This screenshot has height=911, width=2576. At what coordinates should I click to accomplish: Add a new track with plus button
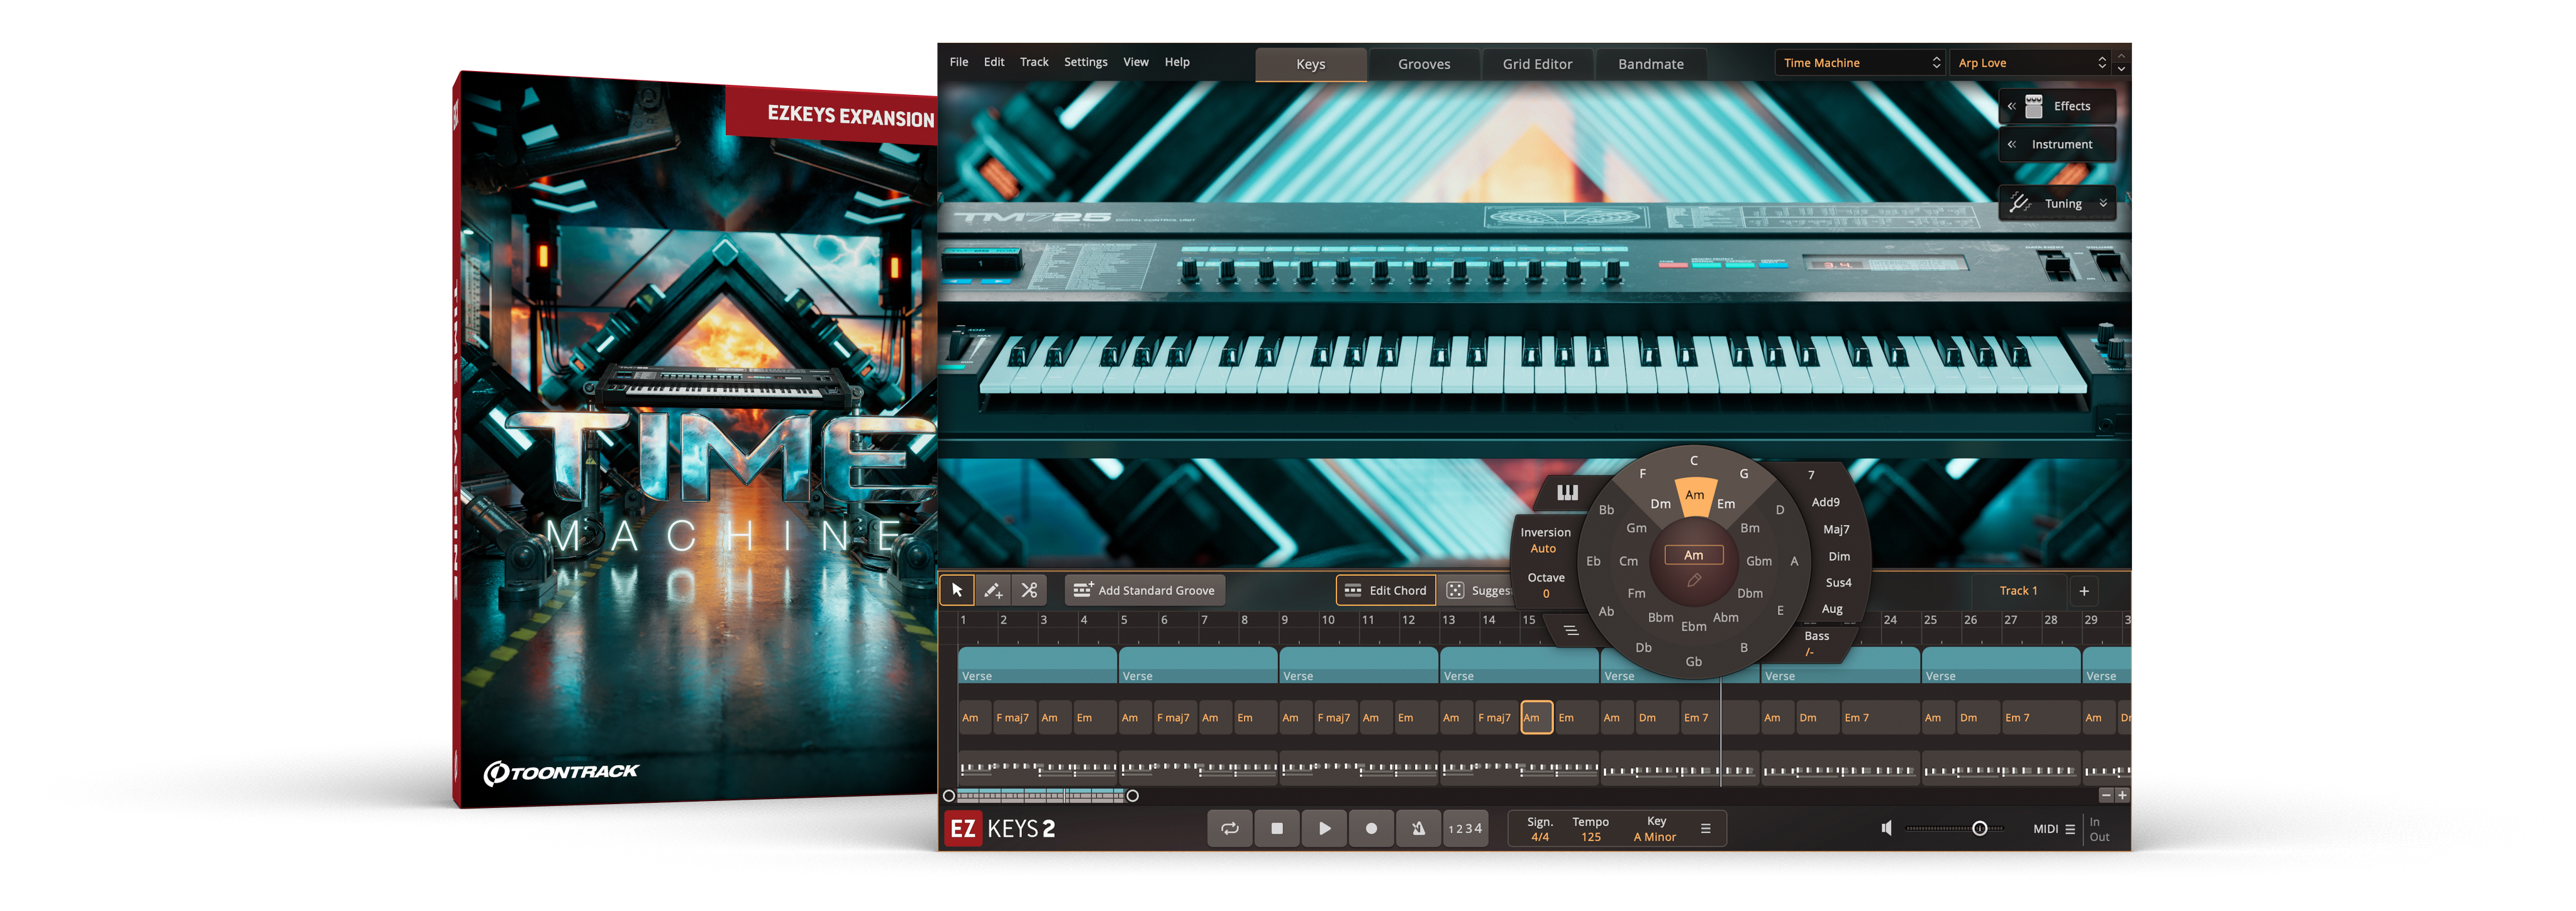coord(2084,591)
